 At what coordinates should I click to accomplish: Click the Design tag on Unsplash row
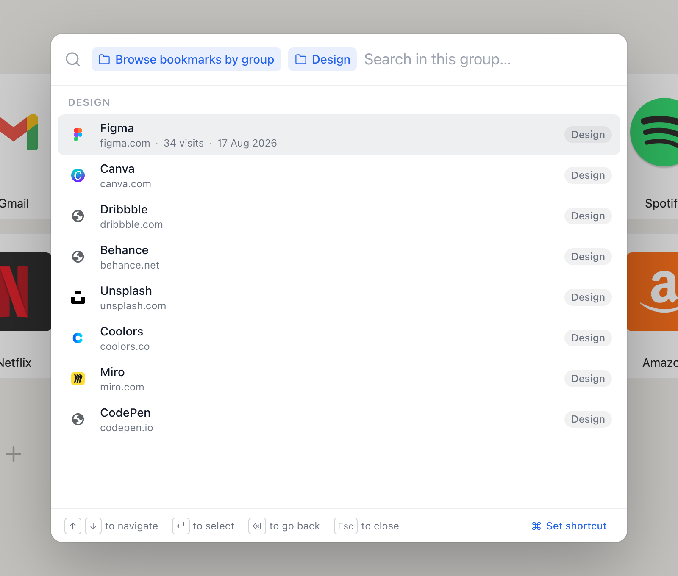point(588,297)
